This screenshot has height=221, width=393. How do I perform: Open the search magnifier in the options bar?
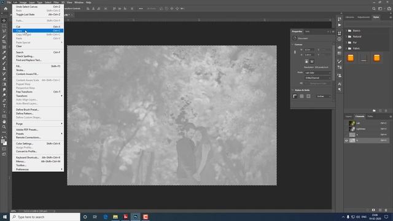tap(374, 9)
